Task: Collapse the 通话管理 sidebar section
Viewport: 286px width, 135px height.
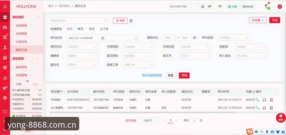Action: pos(38,59)
